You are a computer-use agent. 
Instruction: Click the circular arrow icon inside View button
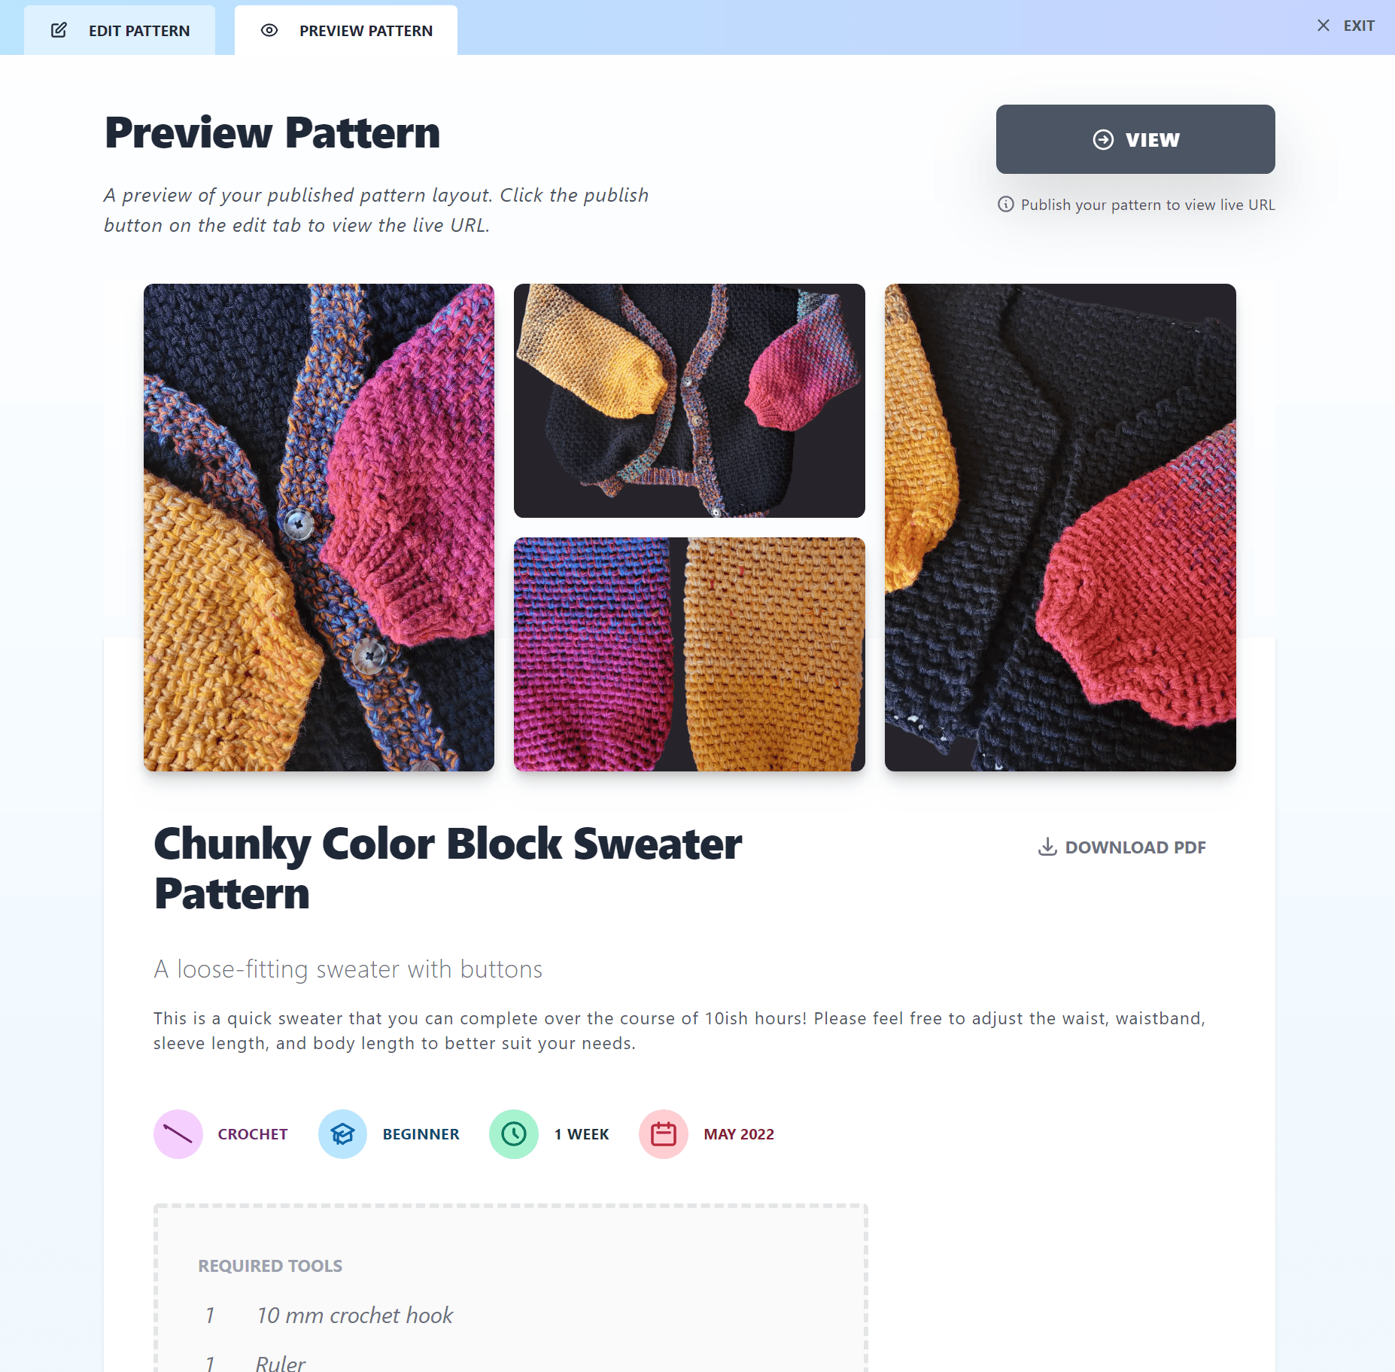[1102, 138]
